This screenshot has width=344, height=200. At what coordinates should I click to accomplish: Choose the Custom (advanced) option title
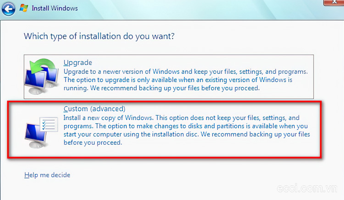pyautogui.click(x=94, y=109)
